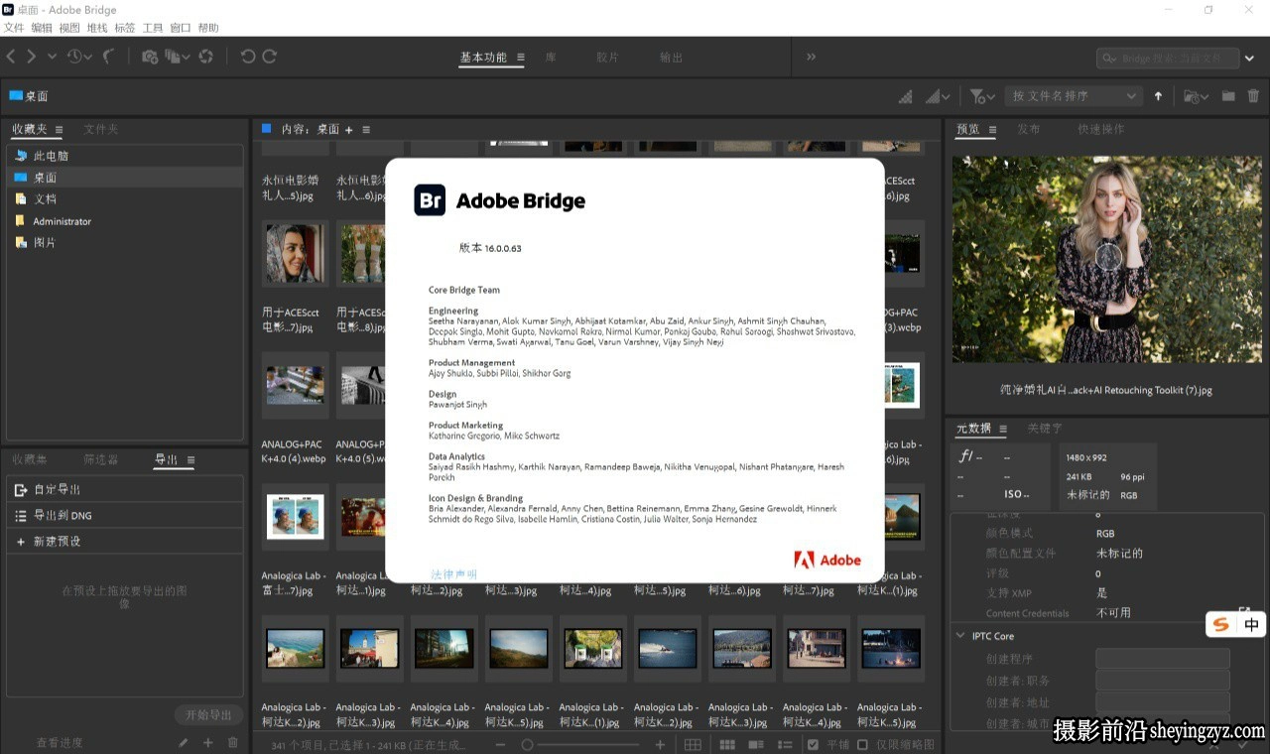Click the minus smaller-thumbnails button
The width and height of the screenshot is (1270, 754).
point(501,744)
